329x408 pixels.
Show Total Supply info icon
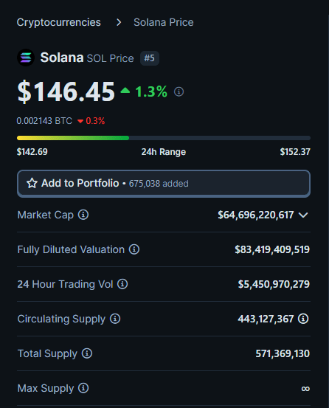(87, 353)
